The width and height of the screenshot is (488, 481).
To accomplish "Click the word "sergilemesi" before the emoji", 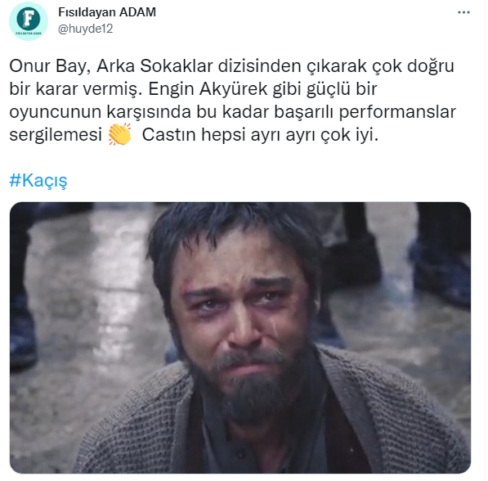I will (x=56, y=135).
